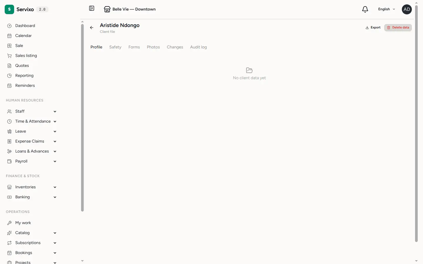Click the Quotes document icon
Viewport: 423px width, 264px height.
click(9, 66)
